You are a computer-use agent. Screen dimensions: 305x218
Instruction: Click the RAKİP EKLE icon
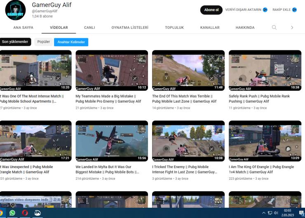point(295,10)
